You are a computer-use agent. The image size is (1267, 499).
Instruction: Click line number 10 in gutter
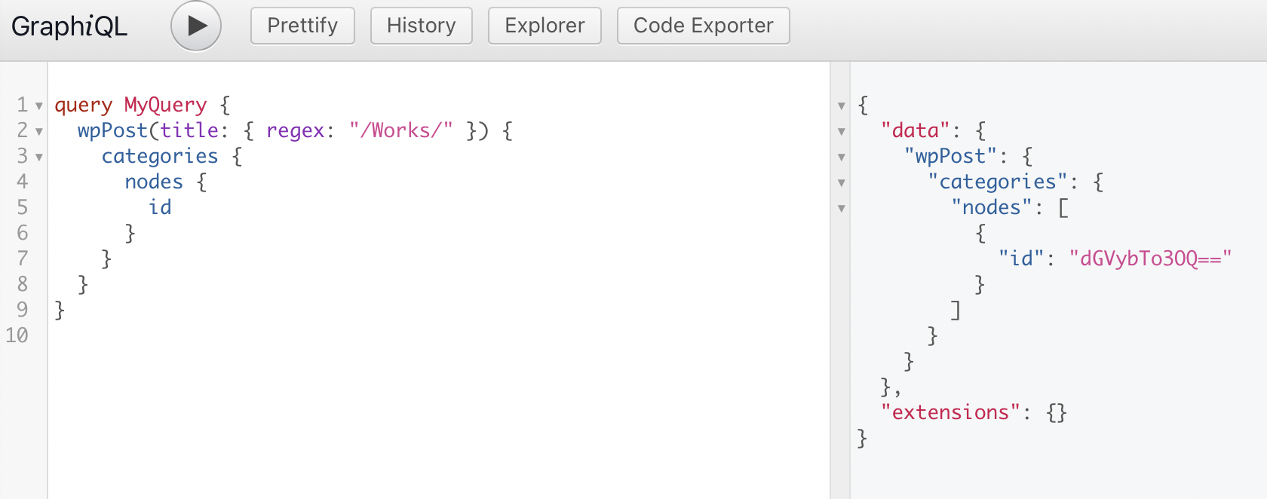pos(17,335)
